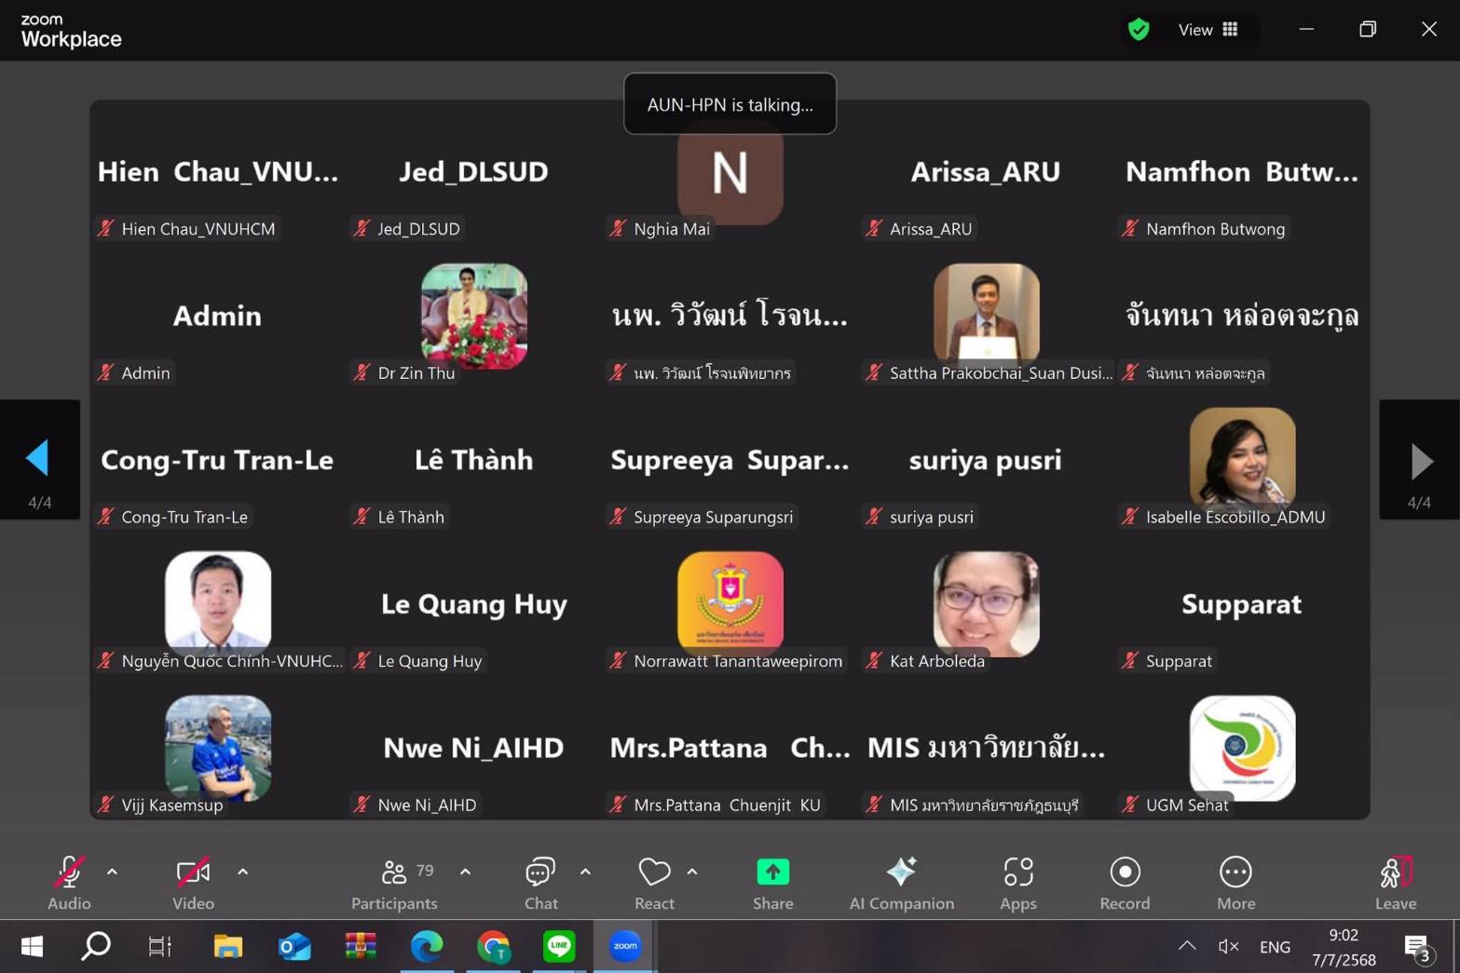Open the Participants panel

coord(394,883)
